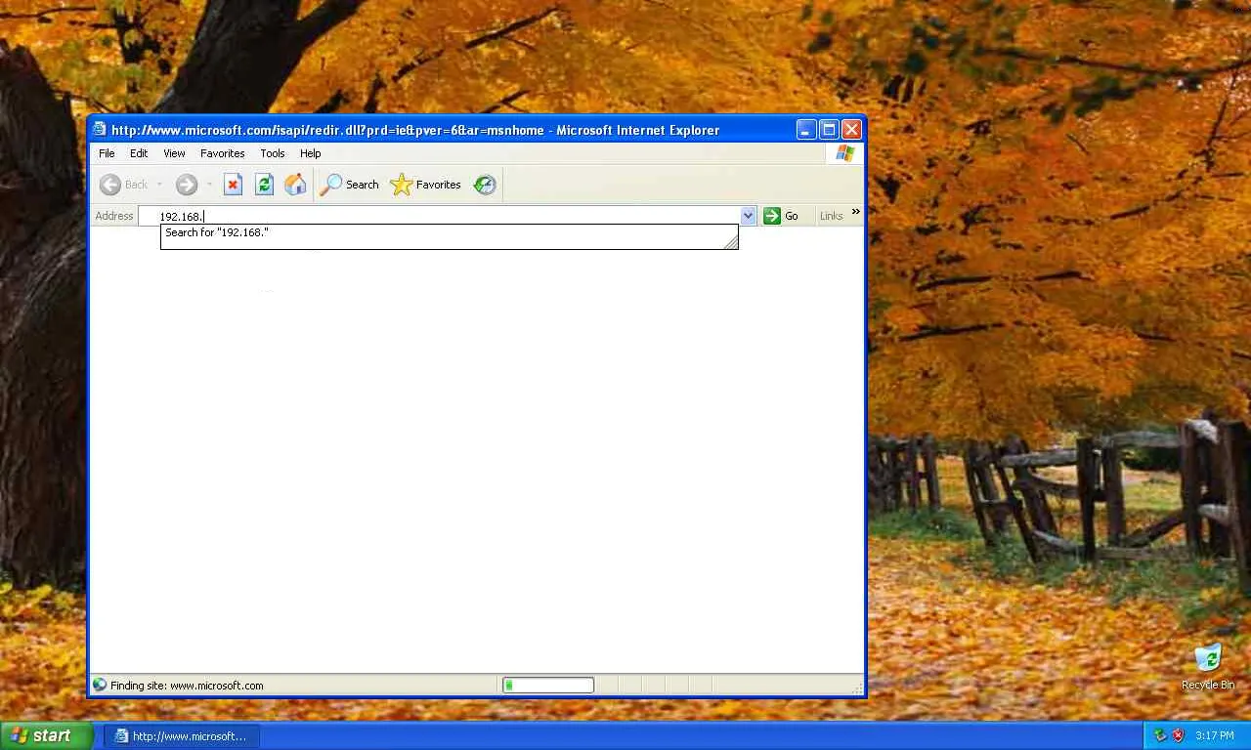
Task: Click the green network tray icon
Action: coord(1160,735)
